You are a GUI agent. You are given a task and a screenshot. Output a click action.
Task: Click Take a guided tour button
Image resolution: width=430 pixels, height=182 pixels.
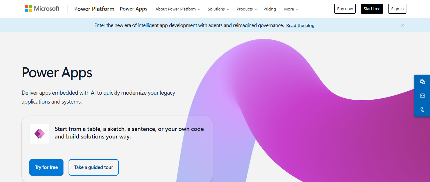[93, 167]
